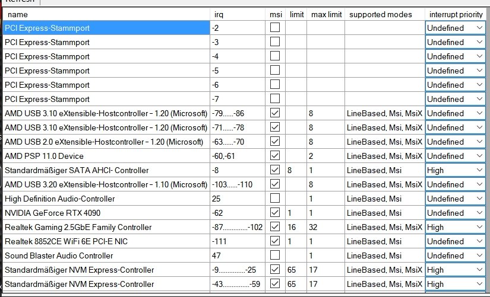Expand priority dropdown for PCI Express-Stammport irq -6

click(x=456, y=85)
